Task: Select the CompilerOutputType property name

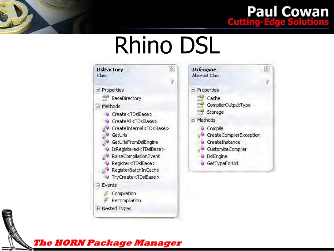Action: pos(229,105)
